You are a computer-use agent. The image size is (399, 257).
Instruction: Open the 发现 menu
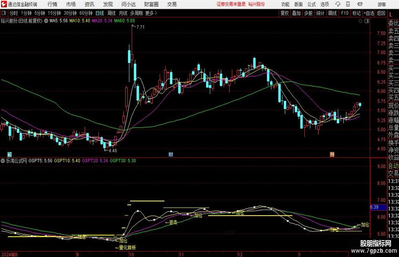coord(108,4)
